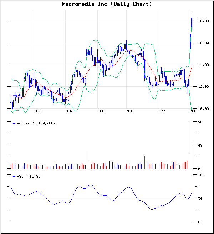
Task: Click the 98 volume axis label
Action: tap(200, 122)
